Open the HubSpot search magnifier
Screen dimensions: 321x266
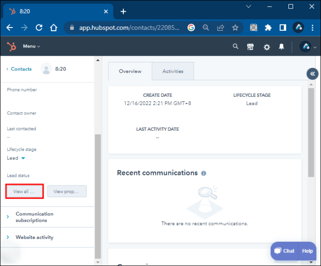[235, 47]
